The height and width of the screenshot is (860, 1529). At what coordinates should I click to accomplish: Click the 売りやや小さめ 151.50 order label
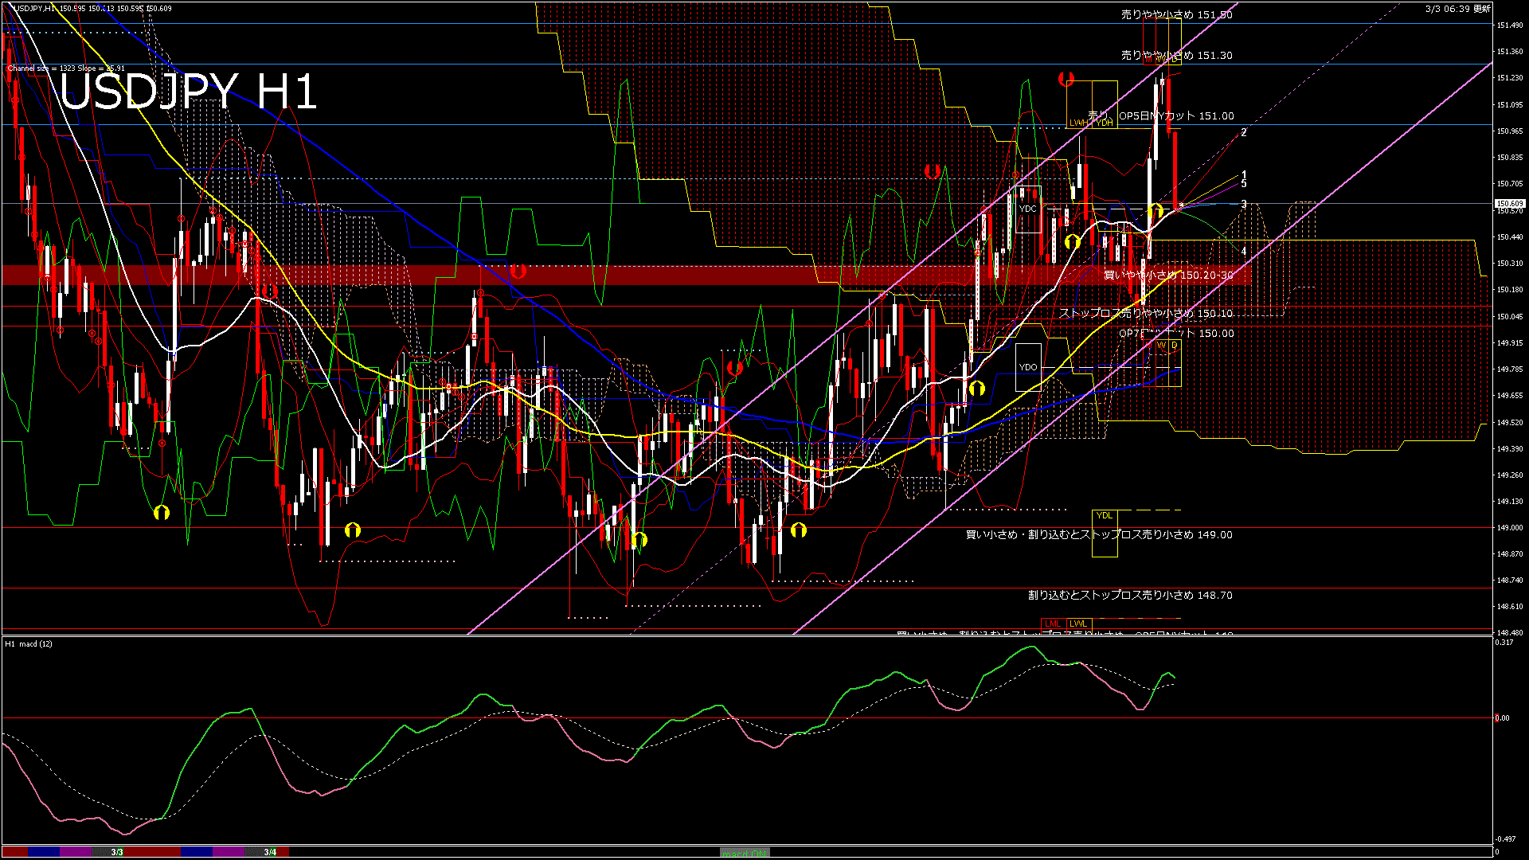[x=1176, y=14]
